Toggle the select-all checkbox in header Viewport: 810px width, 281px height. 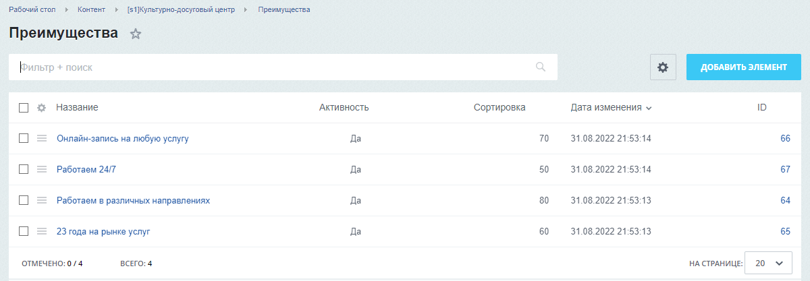[x=24, y=108]
